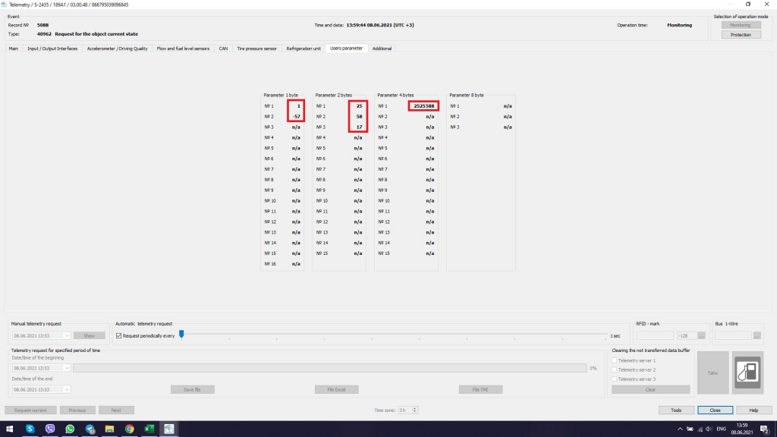Adjust the Time zone spinner arrows
This screenshot has height=437, width=777.
[x=414, y=410]
